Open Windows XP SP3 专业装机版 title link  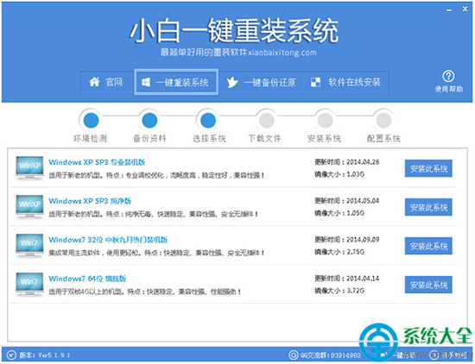coord(97,162)
